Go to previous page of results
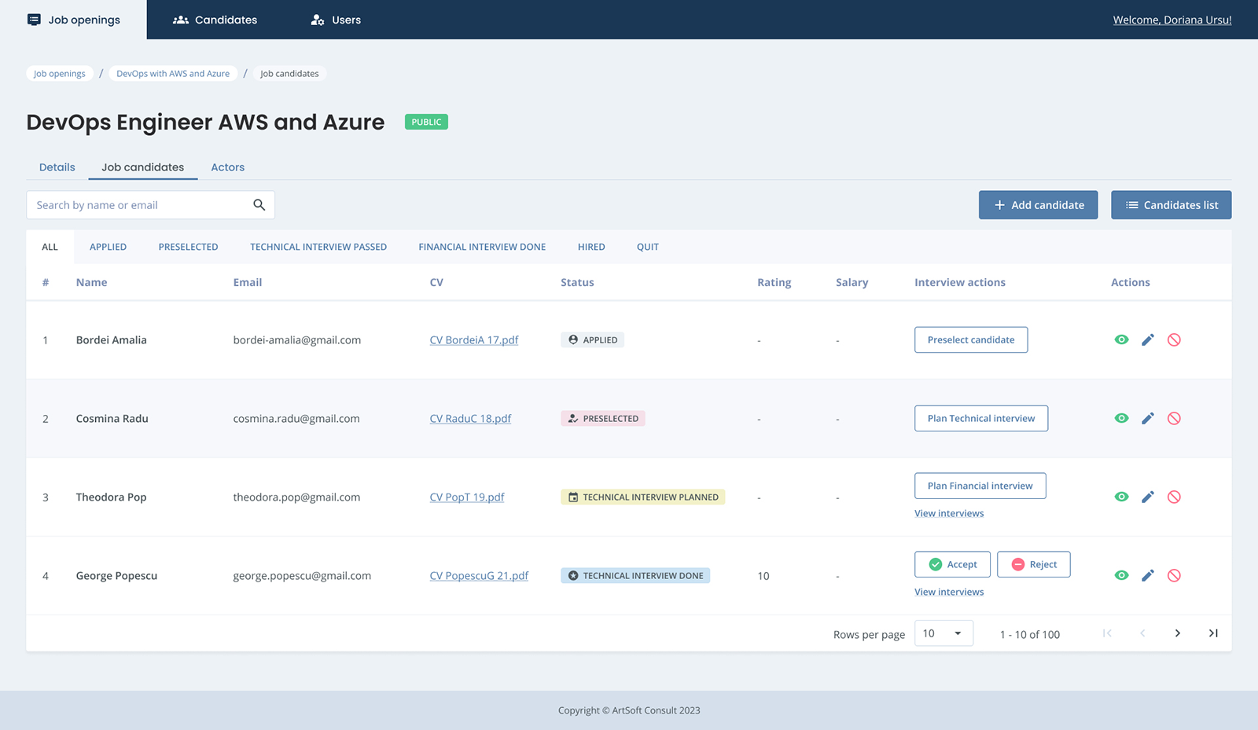The height and width of the screenshot is (730, 1258). point(1142,633)
